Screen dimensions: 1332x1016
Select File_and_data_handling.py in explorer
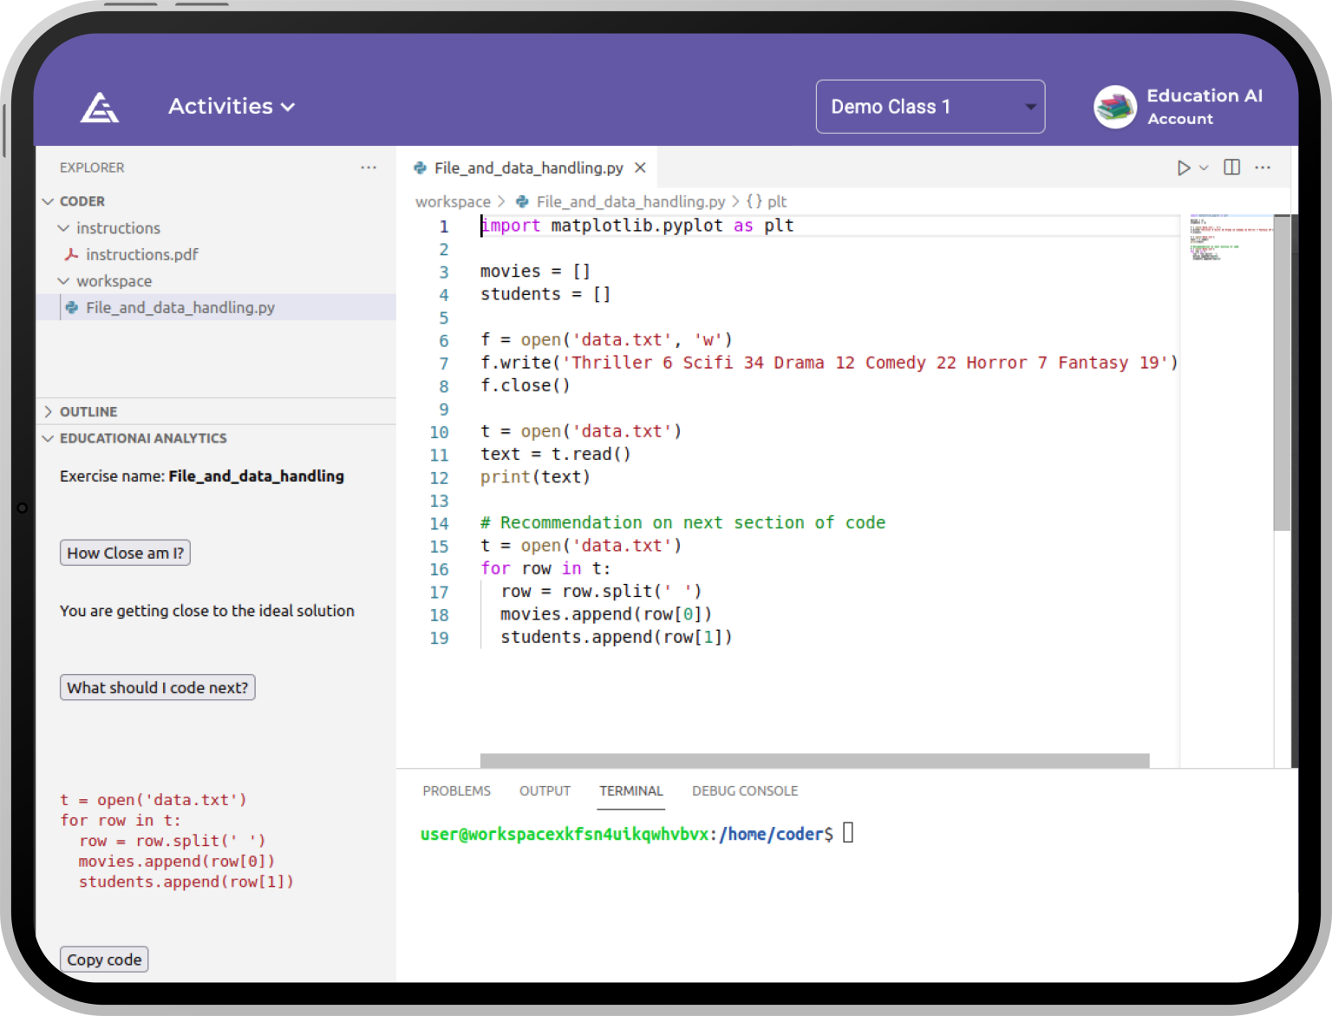click(x=180, y=307)
